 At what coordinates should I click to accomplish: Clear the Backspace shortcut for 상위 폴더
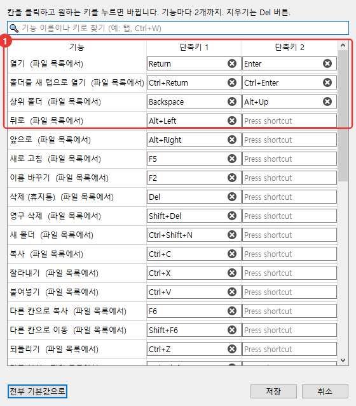232,101
